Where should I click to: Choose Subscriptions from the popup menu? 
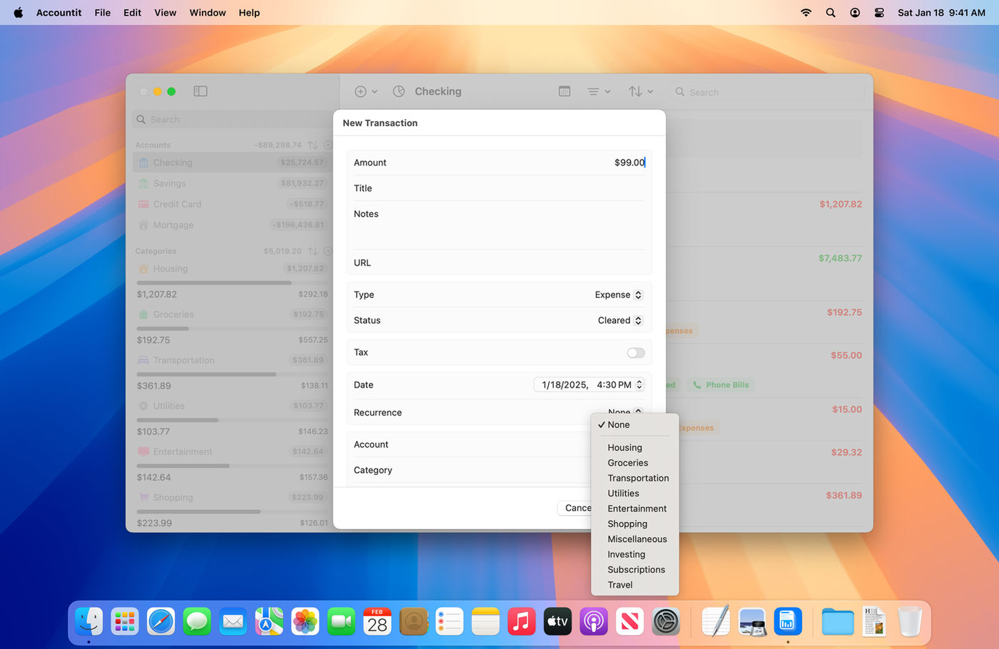point(634,570)
